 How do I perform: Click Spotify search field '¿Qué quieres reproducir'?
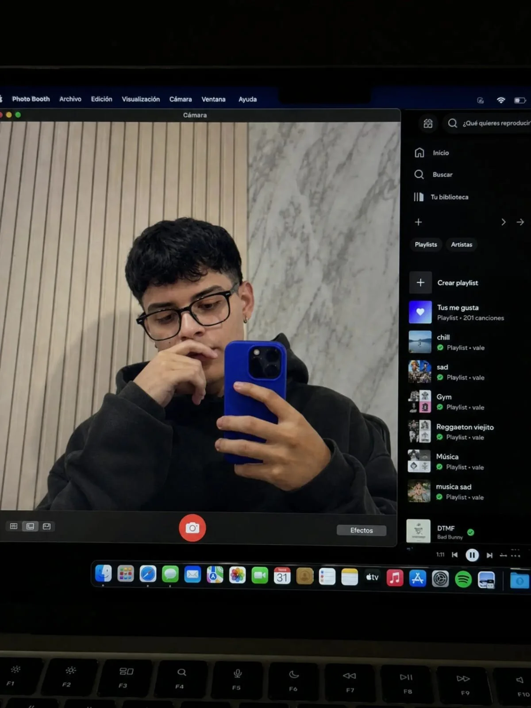489,123
